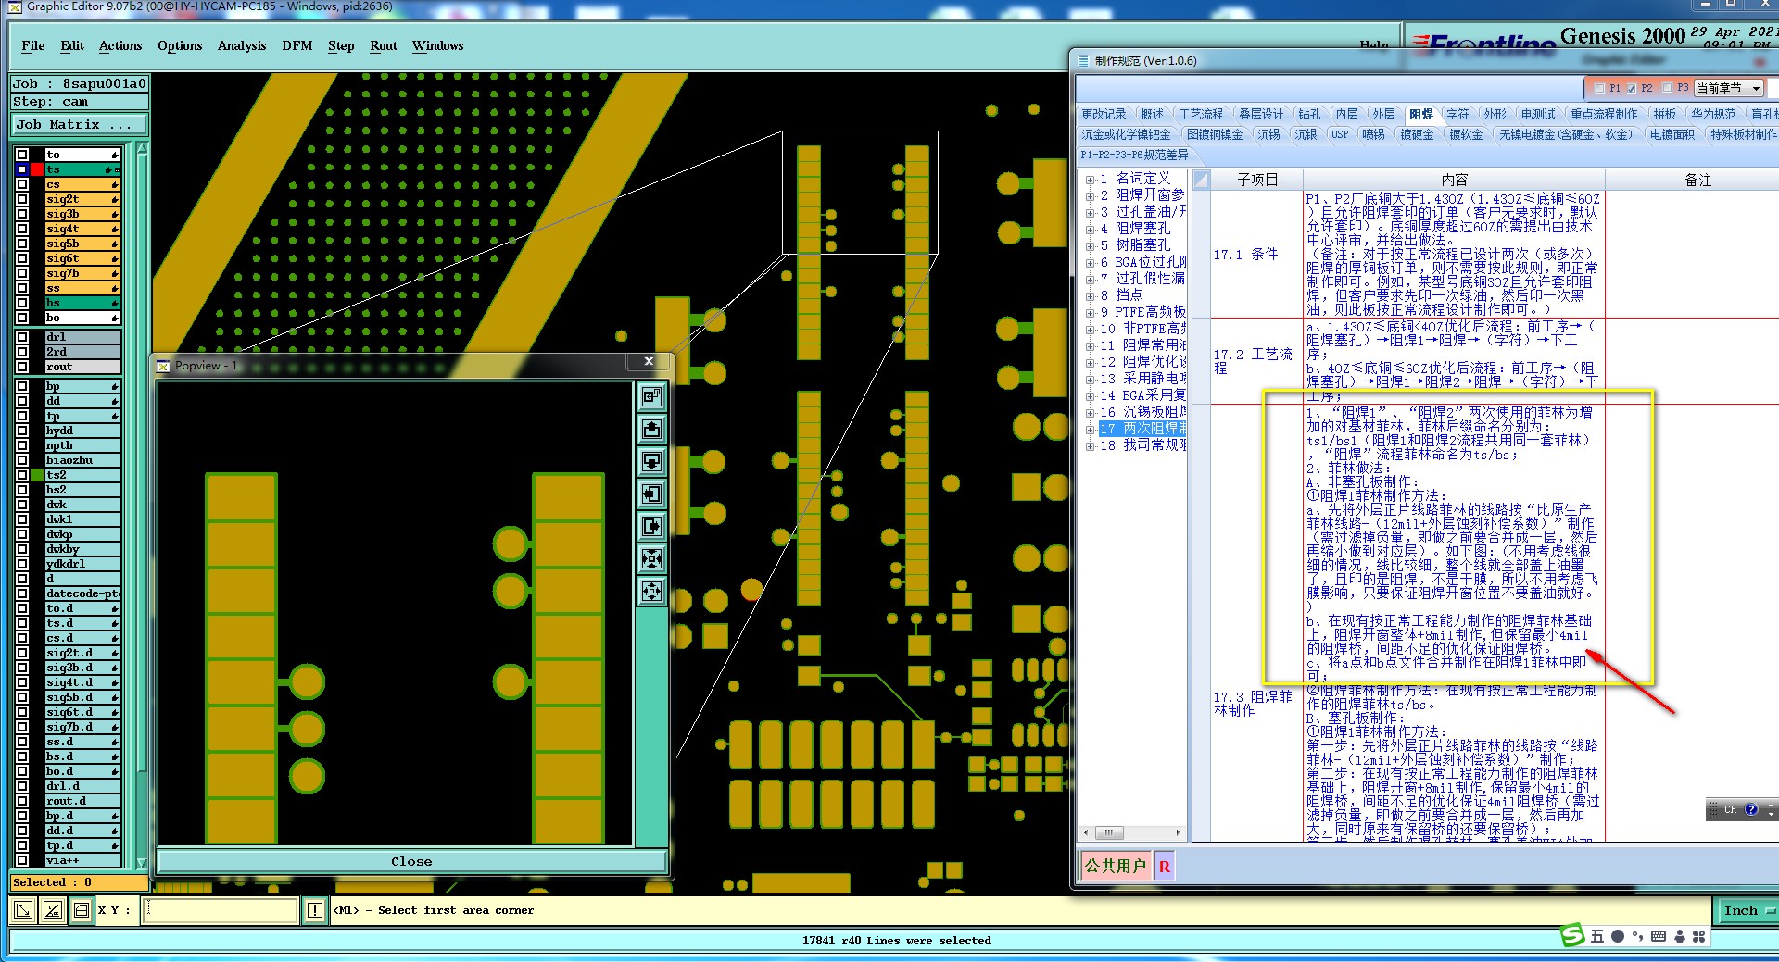Viewport: 1779px width, 962px height.
Task: Click the hand icon on the ss layer row
Action: (115, 288)
